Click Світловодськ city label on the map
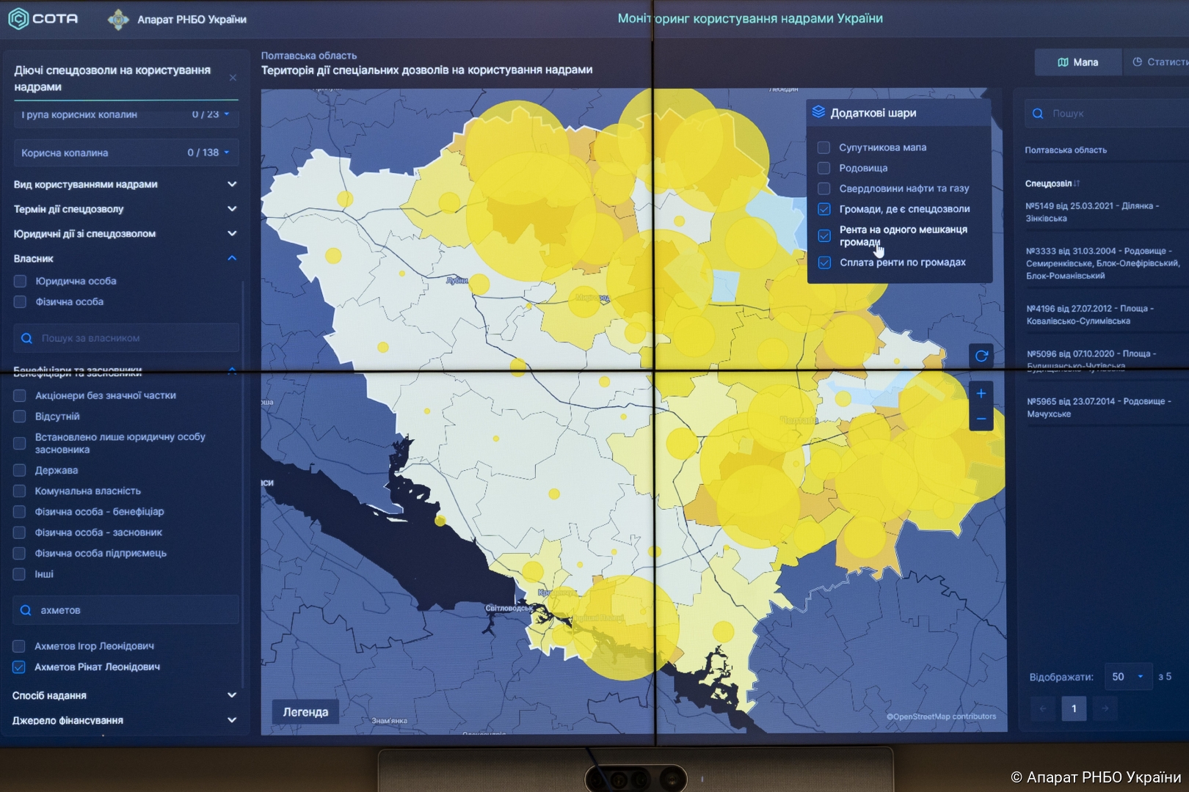The height and width of the screenshot is (792, 1189). click(x=509, y=608)
